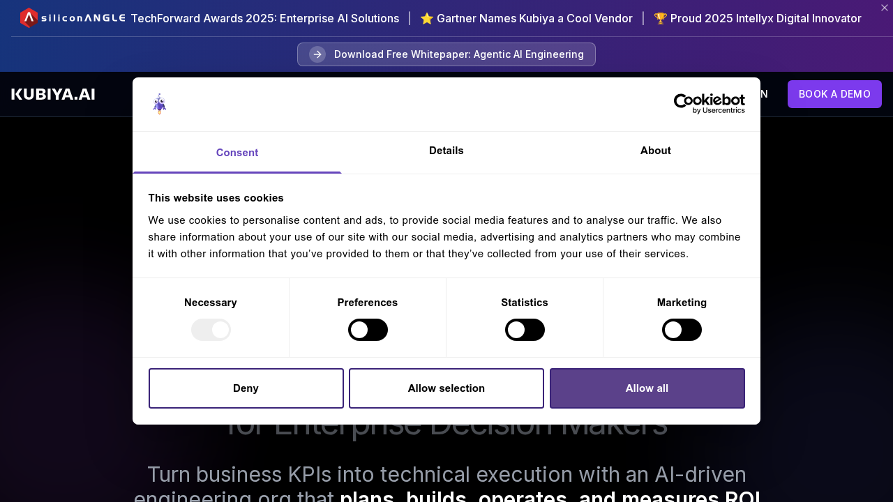This screenshot has height=502, width=893.
Task: Open the Cookiebot by Usercentrics logo
Action: pyautogui.click(x=709, y=103)
